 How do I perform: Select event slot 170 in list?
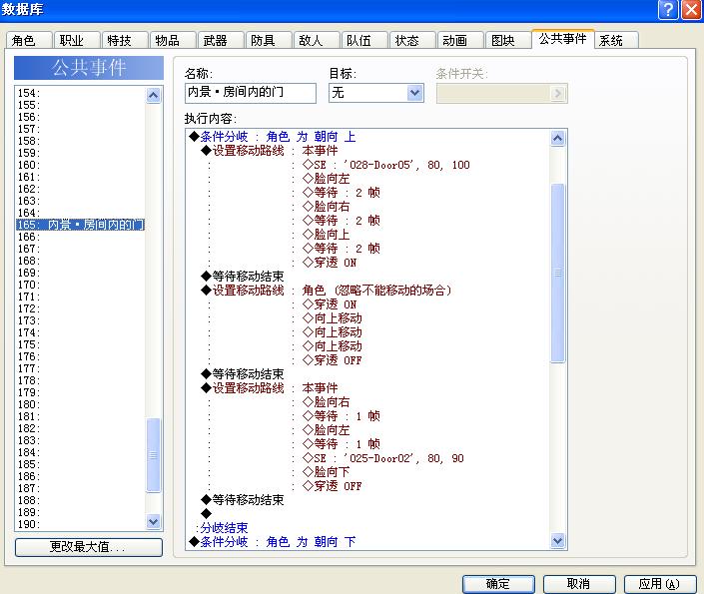80,285
